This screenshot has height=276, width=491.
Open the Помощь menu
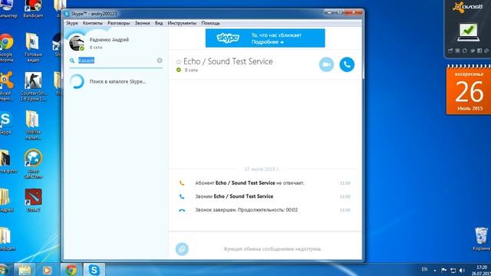click(210, 23)
